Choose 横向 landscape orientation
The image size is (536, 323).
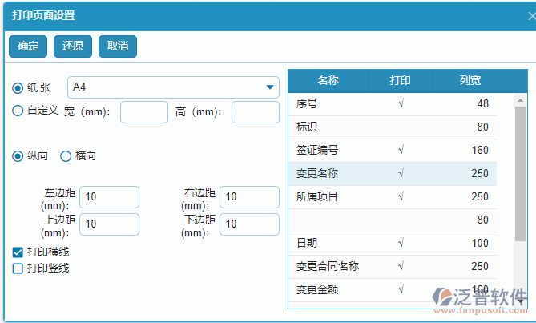[x=66, y=156]
